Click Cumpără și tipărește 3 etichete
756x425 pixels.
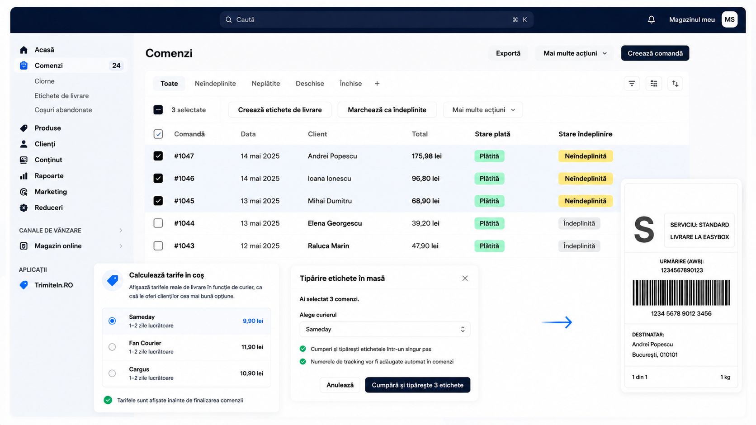[x=417, y=385]
